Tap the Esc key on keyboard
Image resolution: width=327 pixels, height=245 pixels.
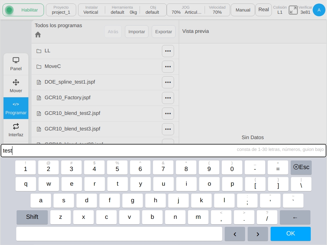click(301, 167)
